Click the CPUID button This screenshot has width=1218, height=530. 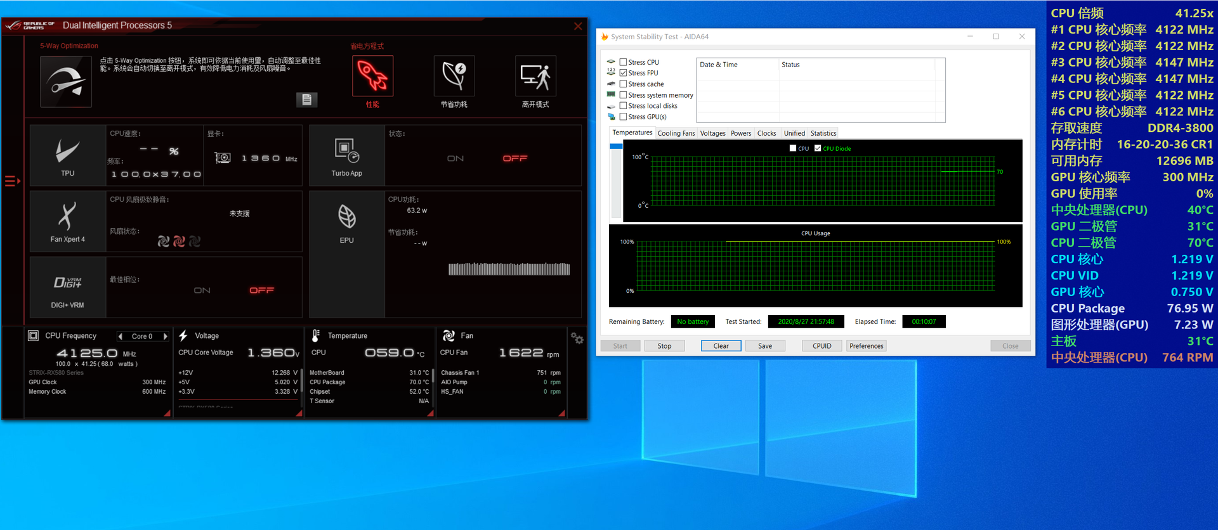[822, 346]
